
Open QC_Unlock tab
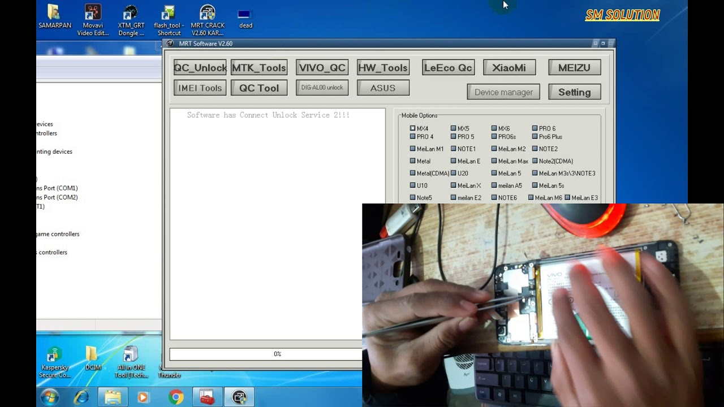click(x=200, y=68)
